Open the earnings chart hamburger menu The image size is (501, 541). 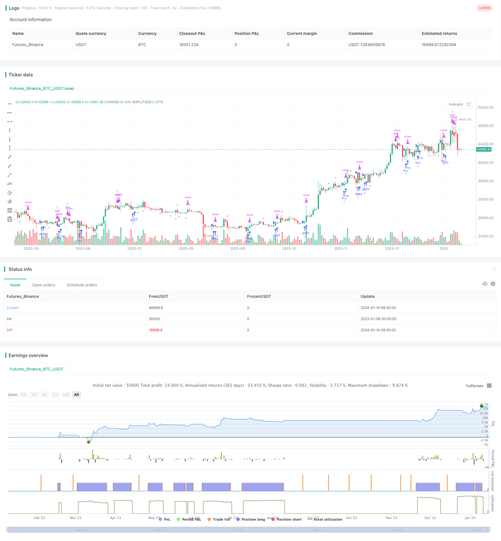coord(489,385)
